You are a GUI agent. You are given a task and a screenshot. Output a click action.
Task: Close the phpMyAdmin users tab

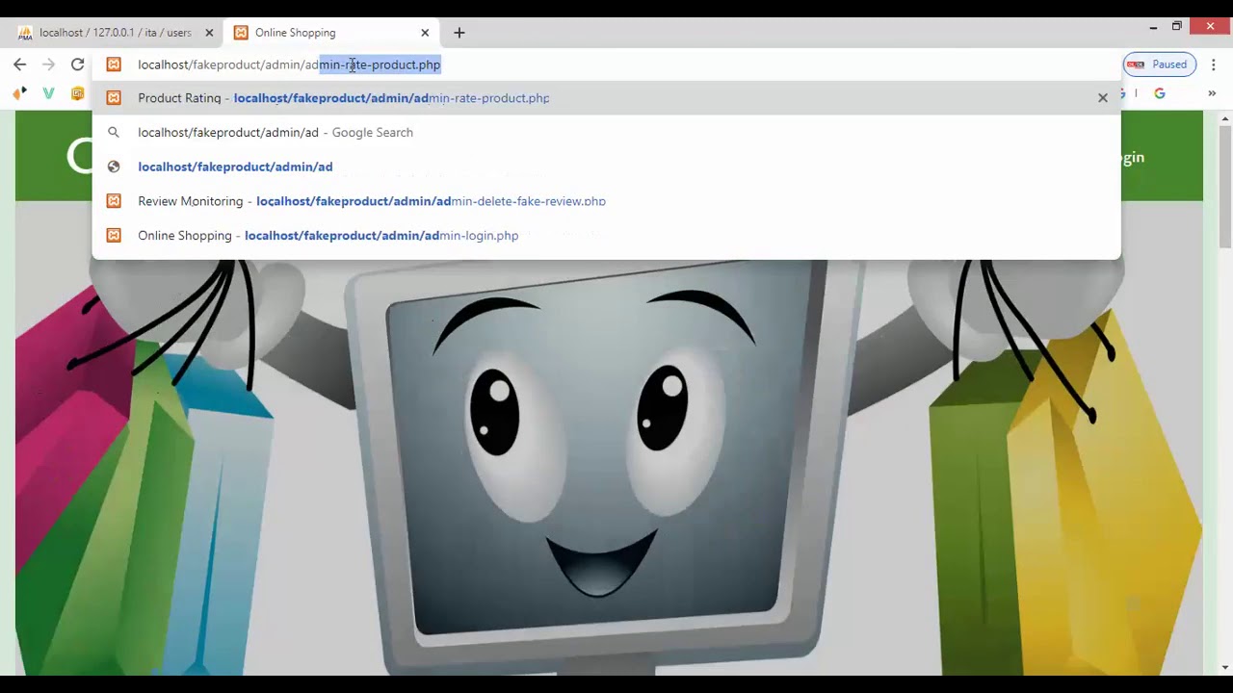[x=209, y=33]
